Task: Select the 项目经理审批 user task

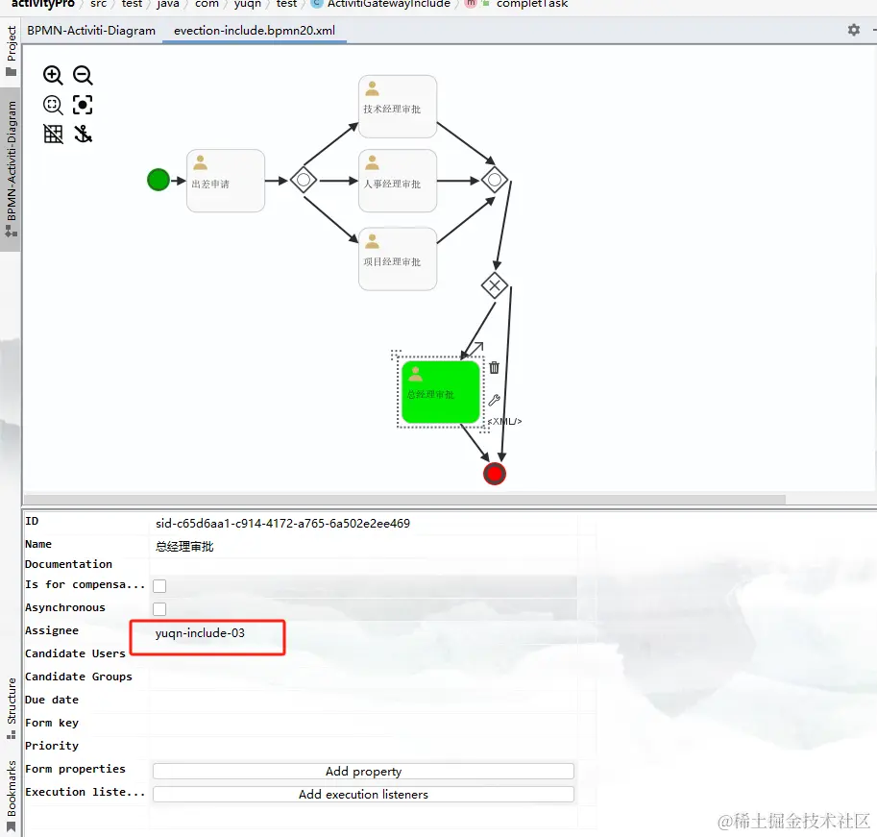Action: coord(398,259)
